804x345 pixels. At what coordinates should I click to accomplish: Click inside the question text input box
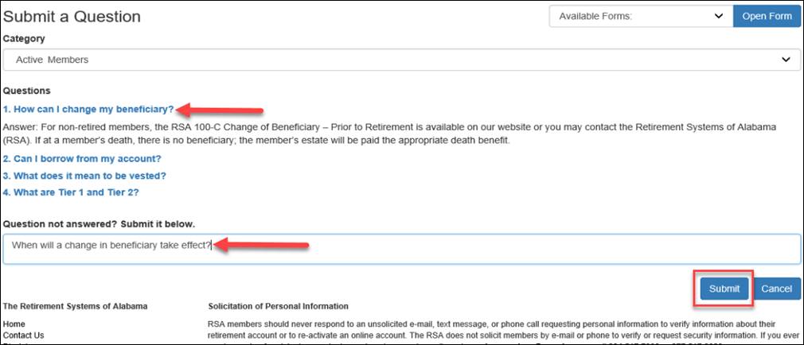point(401,250)
